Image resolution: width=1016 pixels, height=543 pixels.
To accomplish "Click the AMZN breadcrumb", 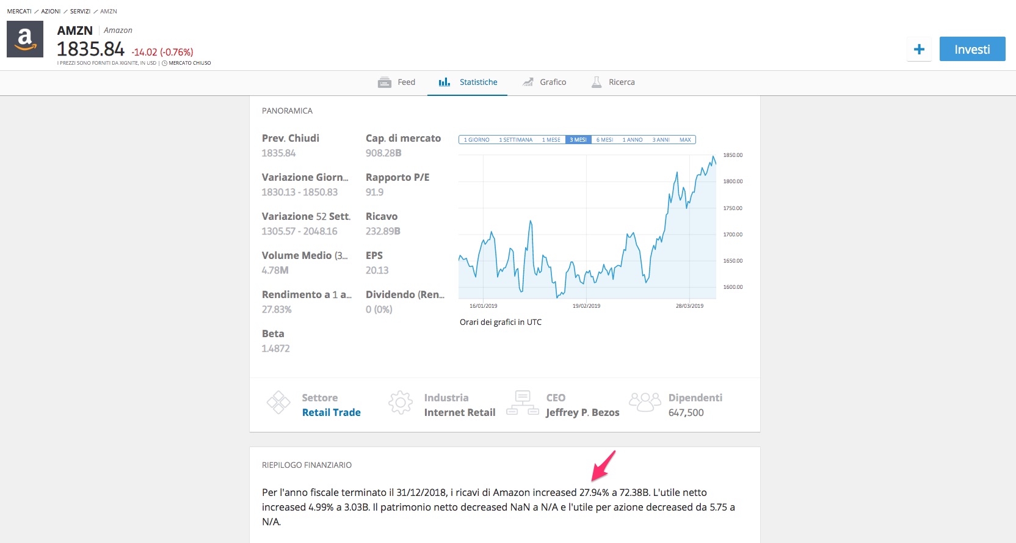I will (109, 12).
